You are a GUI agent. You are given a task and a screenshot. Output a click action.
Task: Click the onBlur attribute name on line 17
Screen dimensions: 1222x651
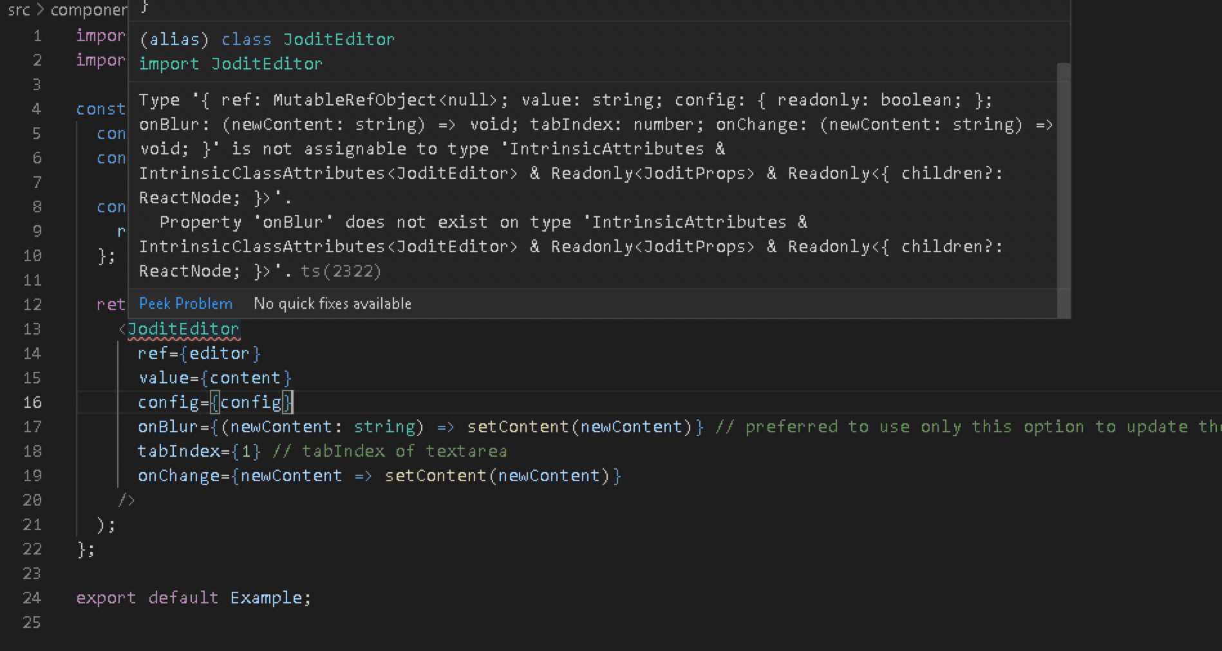coord(168,427)
